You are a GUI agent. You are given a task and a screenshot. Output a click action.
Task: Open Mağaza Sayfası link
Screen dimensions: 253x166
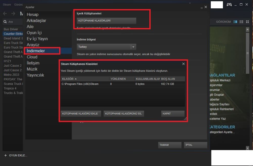(x=220, y=104)
